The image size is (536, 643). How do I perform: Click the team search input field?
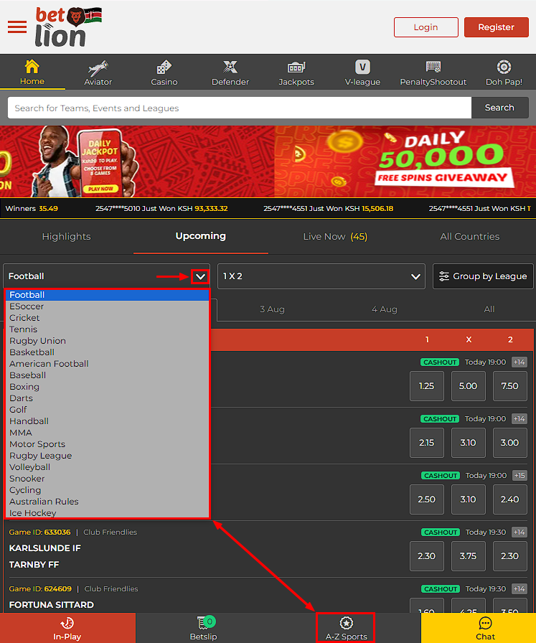(239, 108)
